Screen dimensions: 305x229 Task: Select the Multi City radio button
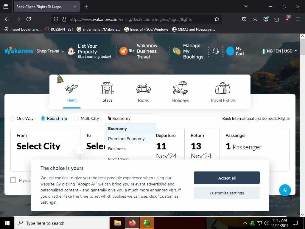click(x=77, y=118)
